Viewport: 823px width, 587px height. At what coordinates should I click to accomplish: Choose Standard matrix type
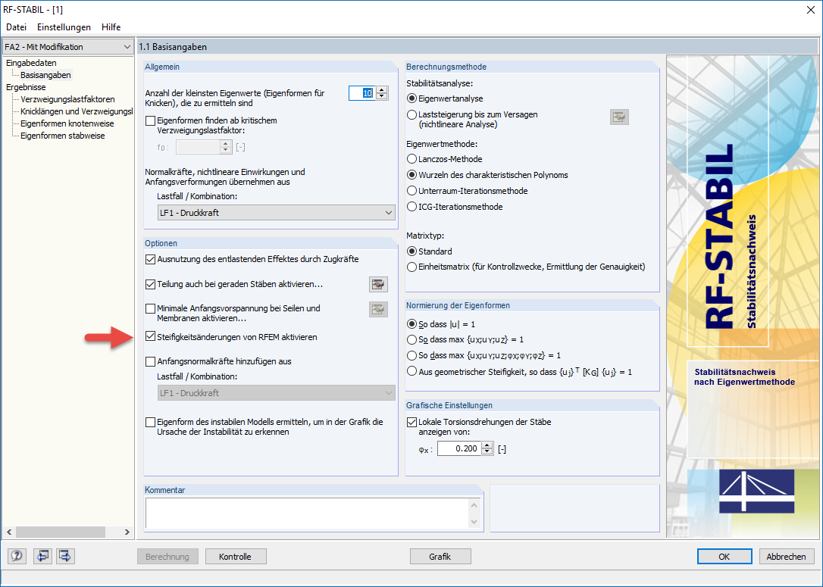412,251
